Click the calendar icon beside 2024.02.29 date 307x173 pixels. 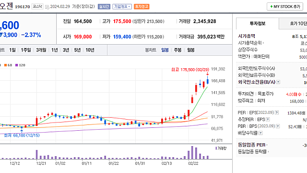coord(47,7)
